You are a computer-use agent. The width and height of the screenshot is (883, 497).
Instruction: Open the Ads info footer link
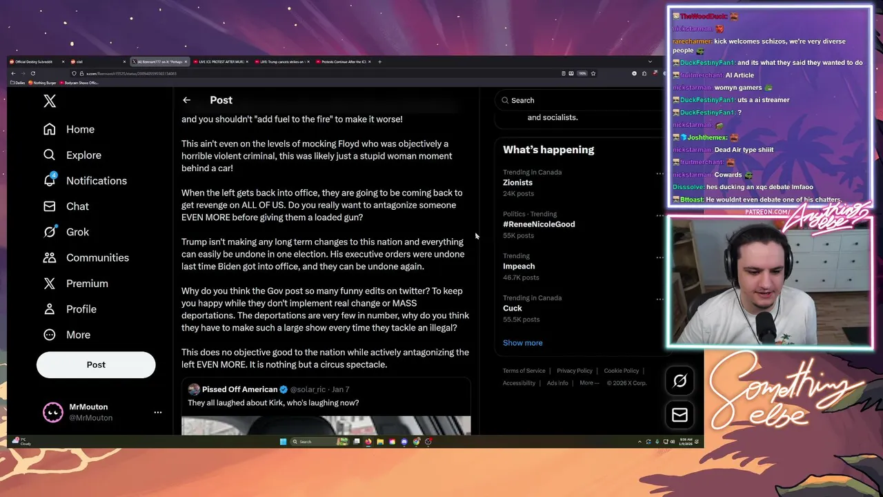(x=557, y=383)
